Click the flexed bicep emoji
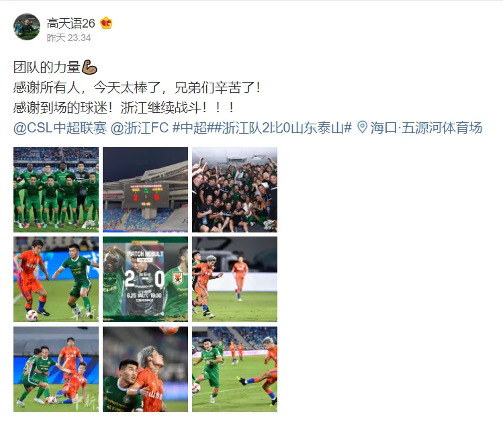The height and width of the screenshot is (430, 503). [89, 67]
